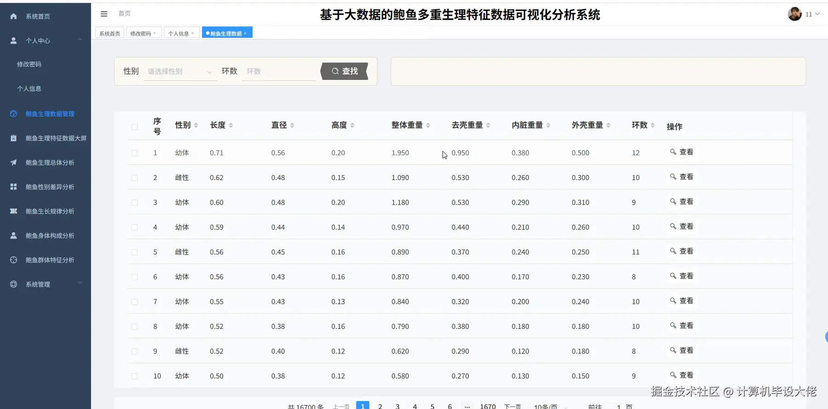This screenshot has height=409, width=828.
Task: Sort table by 内脏重量 column arrows
Action: [548, 125]
